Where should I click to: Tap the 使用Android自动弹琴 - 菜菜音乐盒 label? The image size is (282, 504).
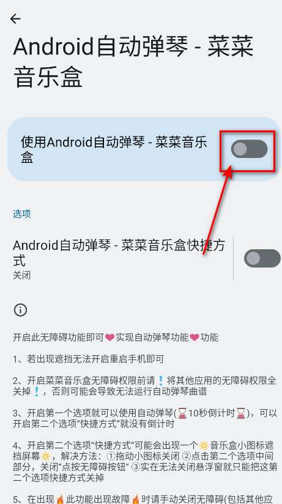[114, 149]
